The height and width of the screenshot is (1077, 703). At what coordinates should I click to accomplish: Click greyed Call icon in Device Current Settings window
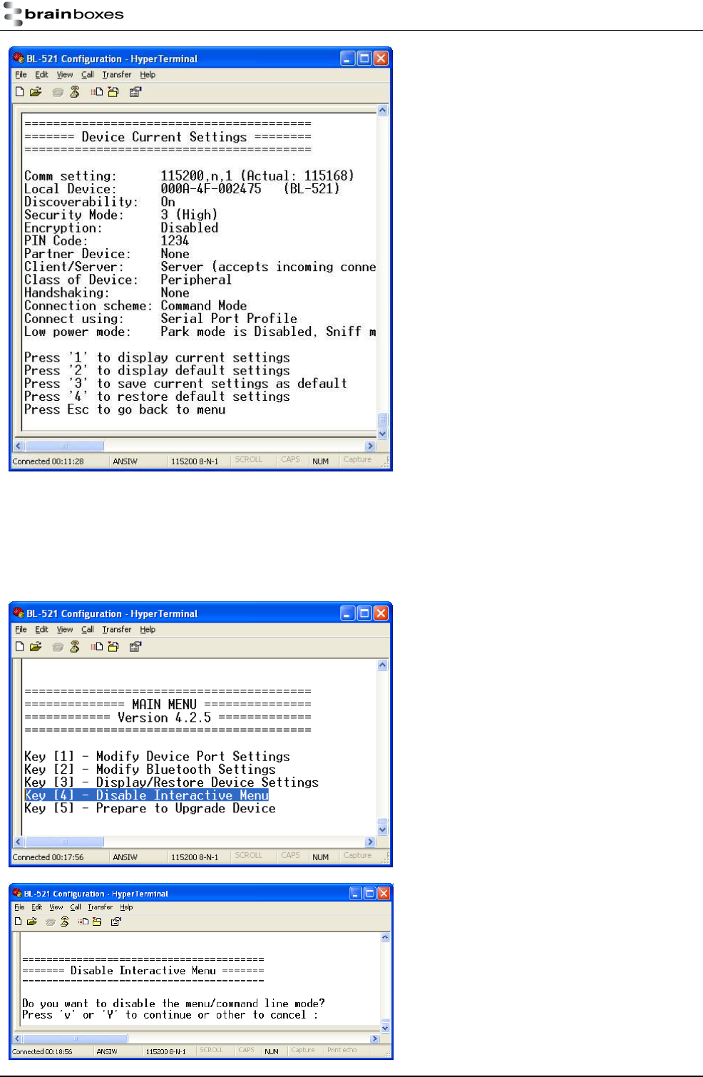pos(58,92)
